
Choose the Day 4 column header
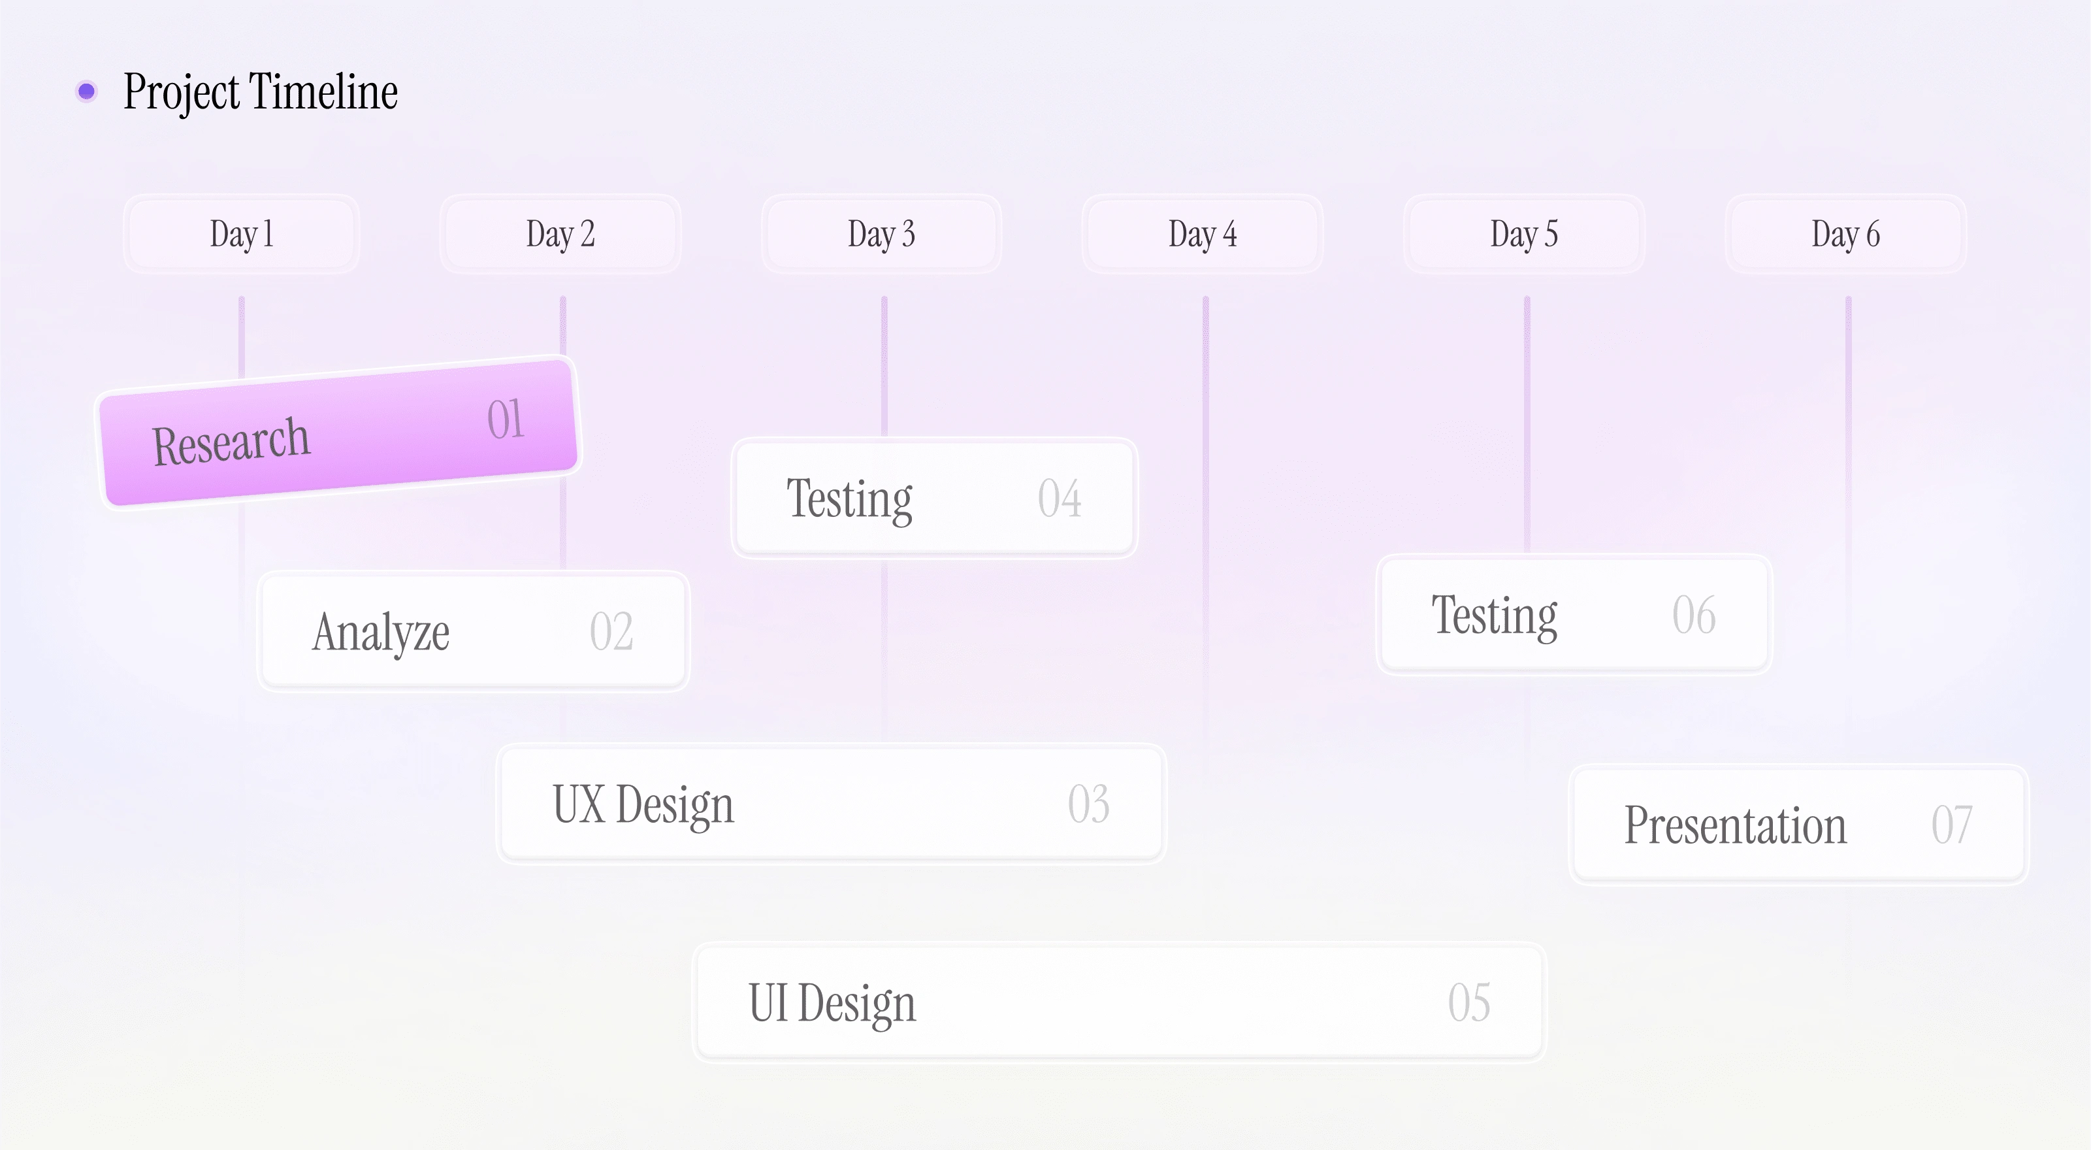click(x=1202, y=234)
